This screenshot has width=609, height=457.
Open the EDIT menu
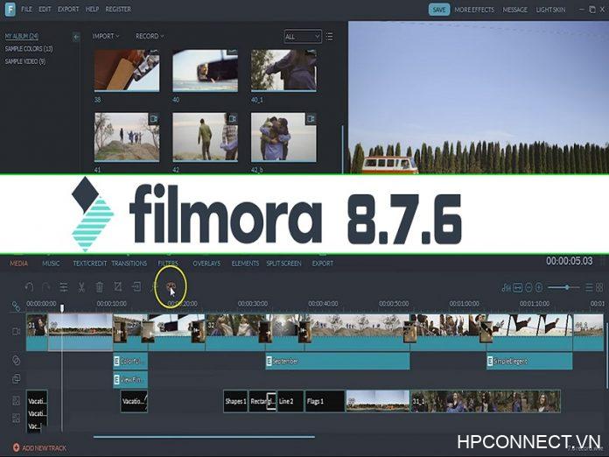click(45, 9)
